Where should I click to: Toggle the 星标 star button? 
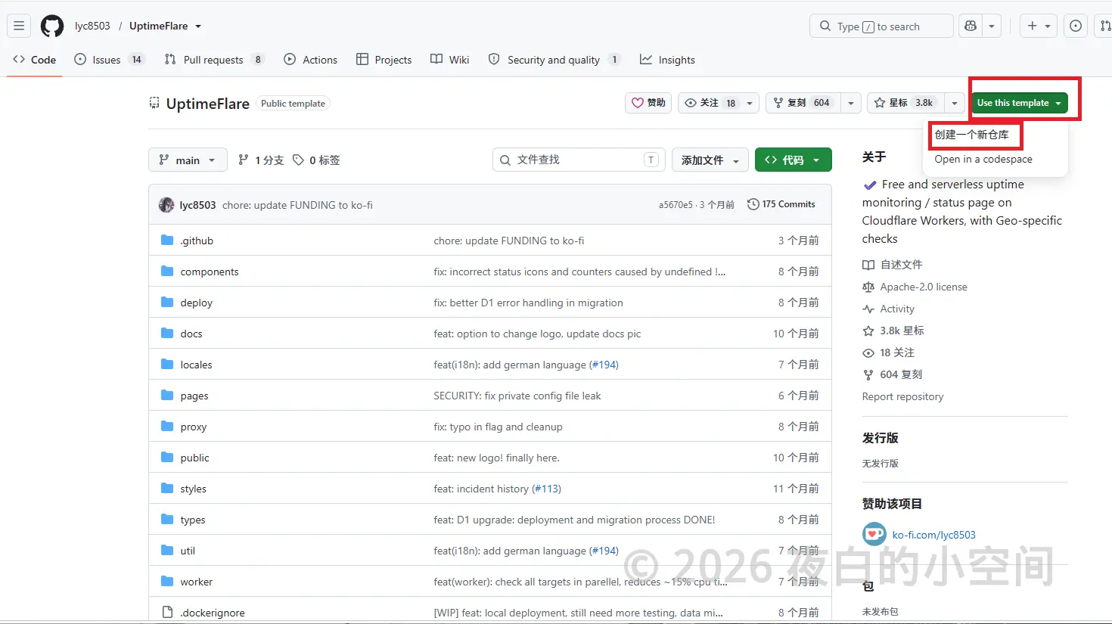[x=905, y=103]
